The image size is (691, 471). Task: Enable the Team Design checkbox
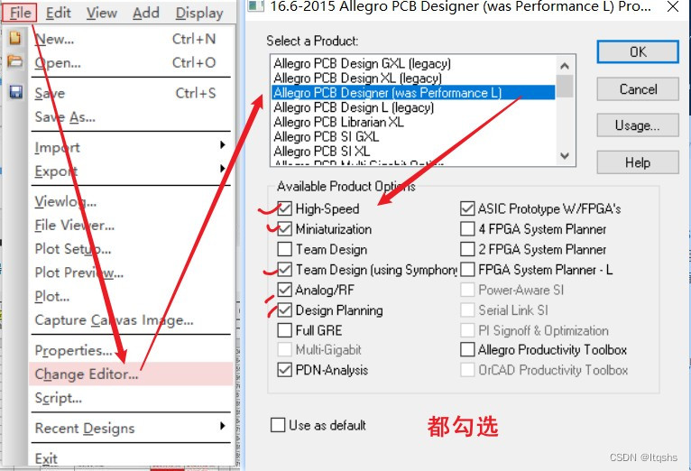point(285,249)
